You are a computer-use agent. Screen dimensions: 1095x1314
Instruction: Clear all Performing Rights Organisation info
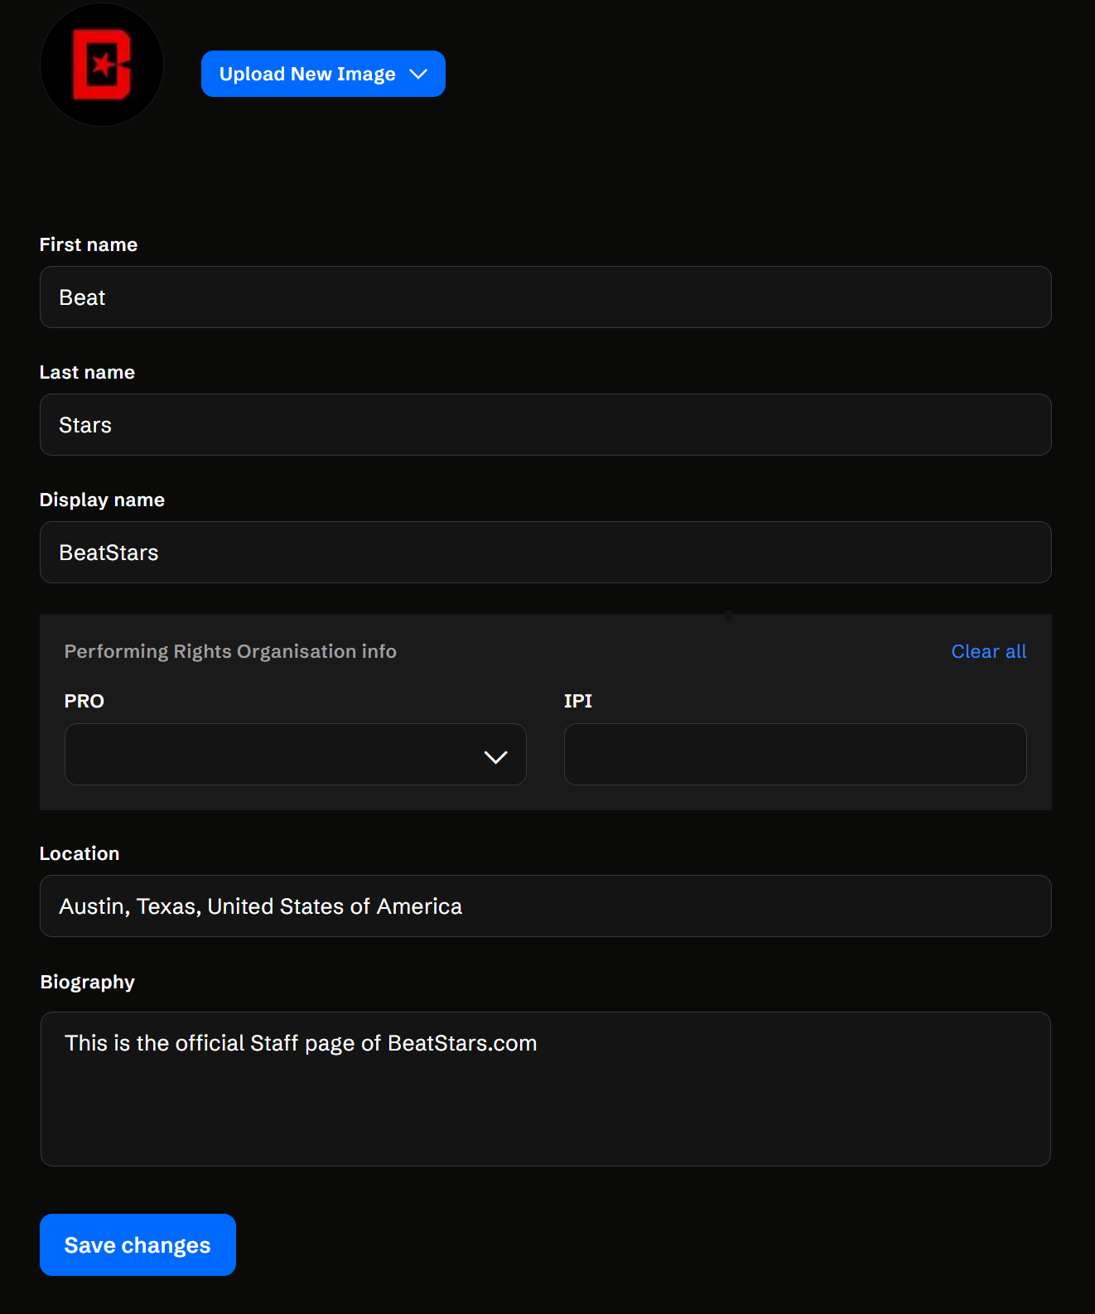click(x=988, y=652)
